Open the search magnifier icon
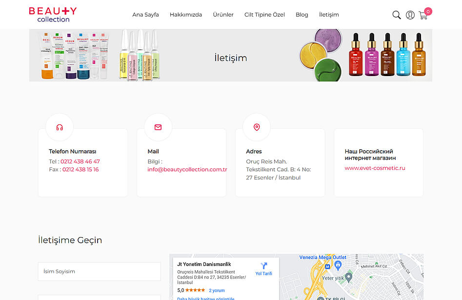 pyautogui.click(x=397, y=15)
